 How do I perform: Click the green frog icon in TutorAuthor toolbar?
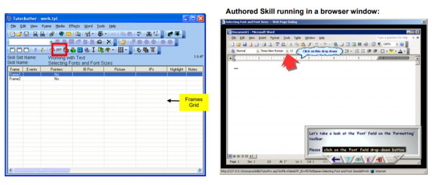(73, 50)
